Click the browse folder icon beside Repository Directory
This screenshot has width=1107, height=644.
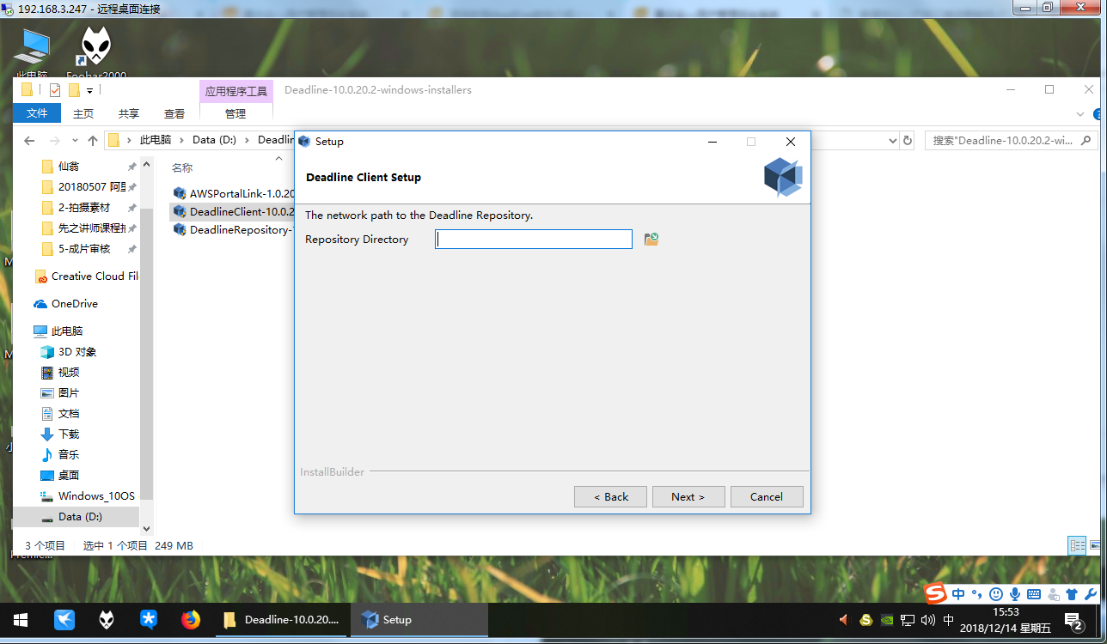click(x=651, y=240)
